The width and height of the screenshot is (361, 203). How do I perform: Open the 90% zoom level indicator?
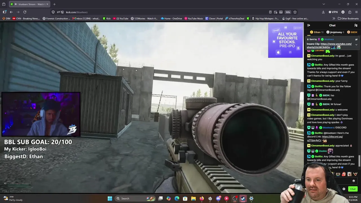pyautogui.click(x=288, y=12)
